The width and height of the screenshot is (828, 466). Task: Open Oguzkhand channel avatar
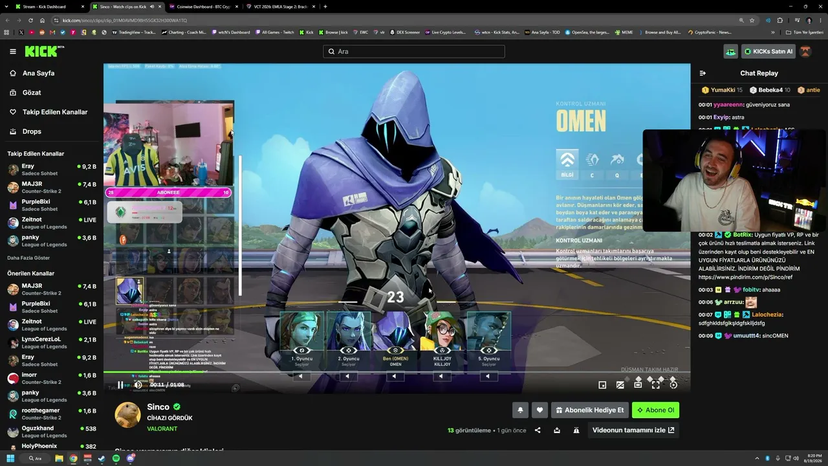tap(13, 432)
